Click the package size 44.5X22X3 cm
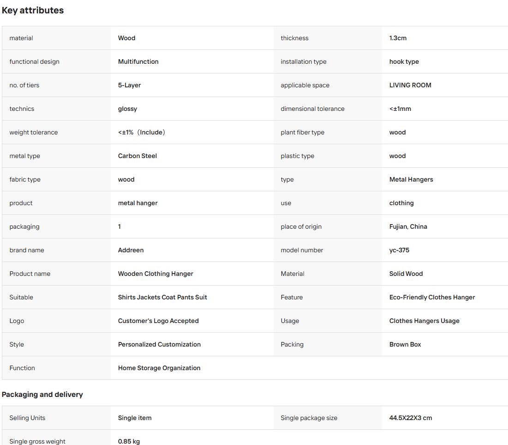Viewport: 508px width, 445px height. (x=411, y=418)
